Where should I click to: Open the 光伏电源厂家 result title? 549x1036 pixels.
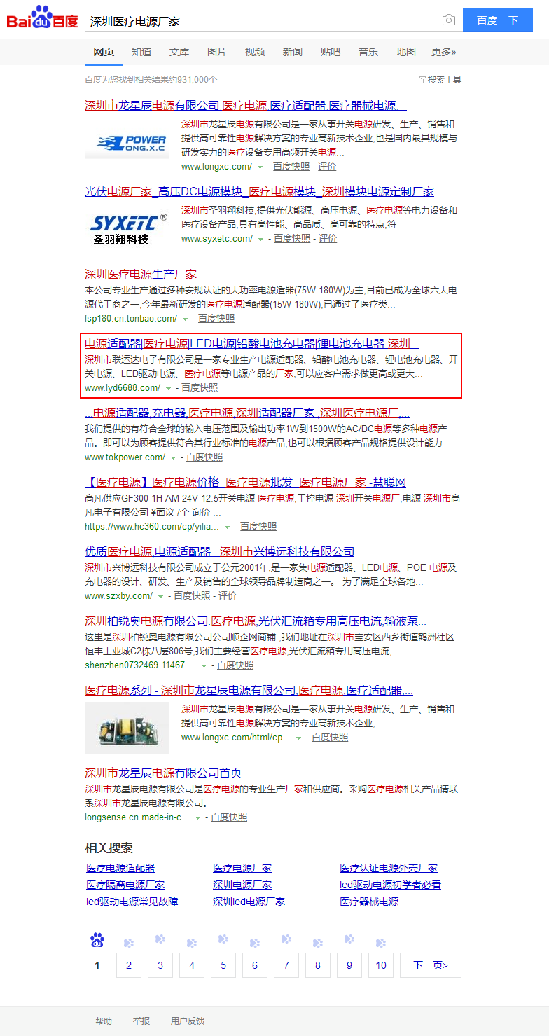(x=259, y=192)
